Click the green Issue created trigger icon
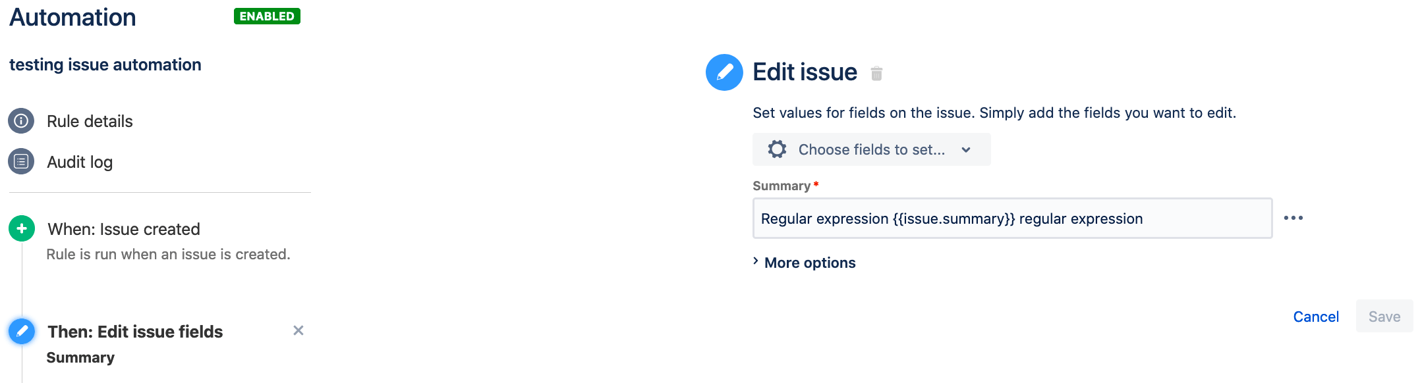Viewport: 1422px width, 383px height. [x=22, y=228]
